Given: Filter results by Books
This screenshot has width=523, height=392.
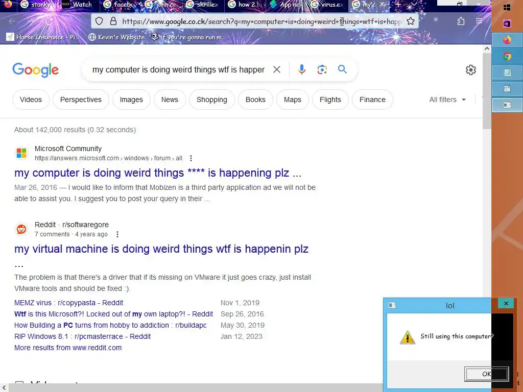Looking at the screenshot, I should coord(255,100).
